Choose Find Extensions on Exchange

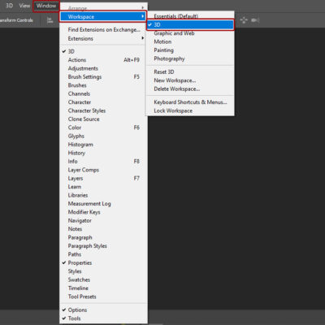point(103,29)
